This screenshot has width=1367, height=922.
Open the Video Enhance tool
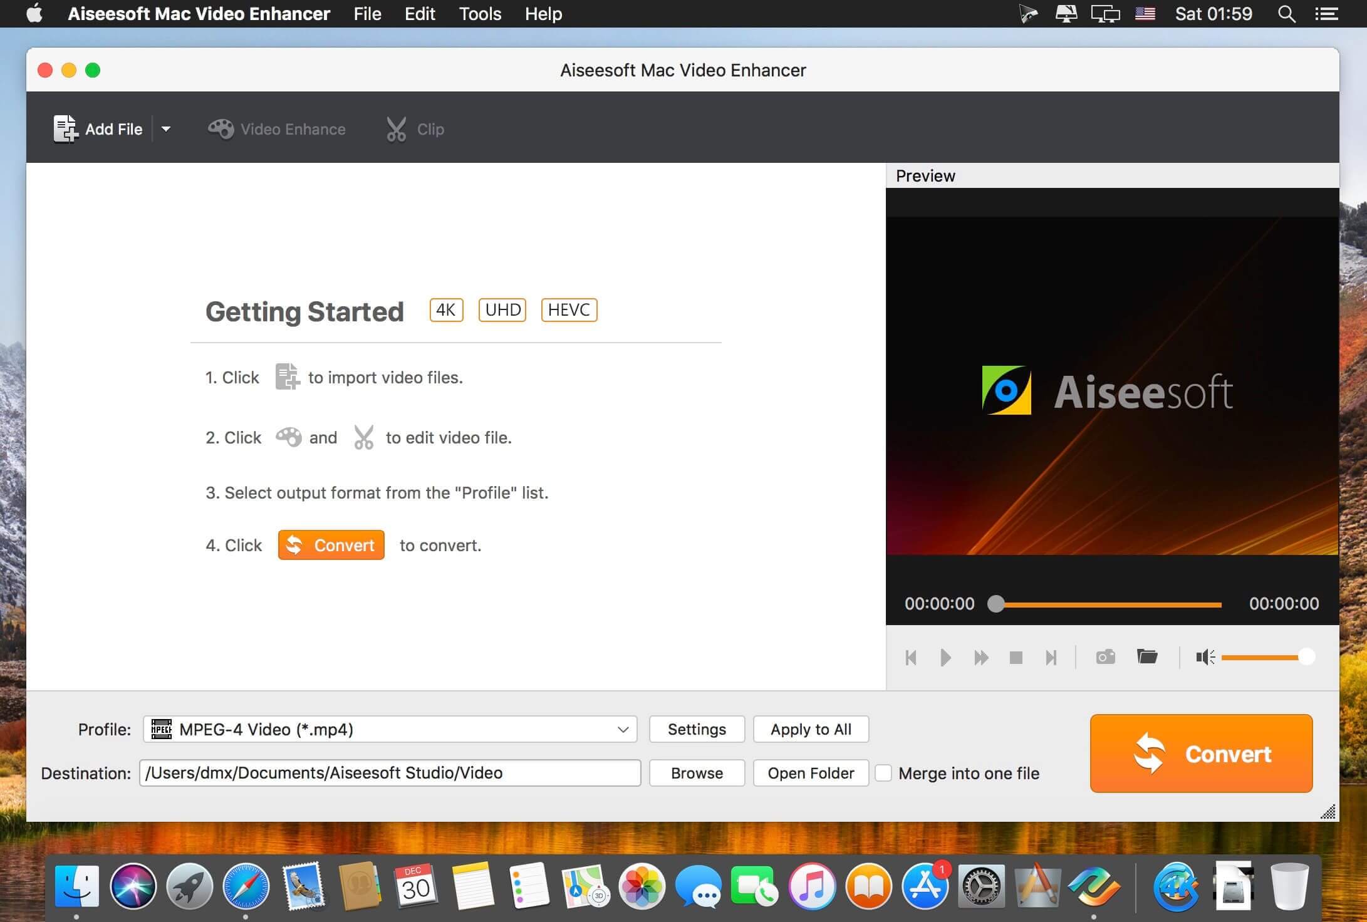(x=276, y=129)
